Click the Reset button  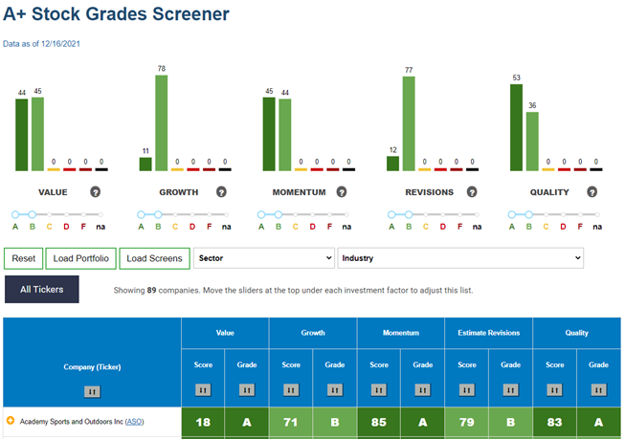click(x=24, y=258)
